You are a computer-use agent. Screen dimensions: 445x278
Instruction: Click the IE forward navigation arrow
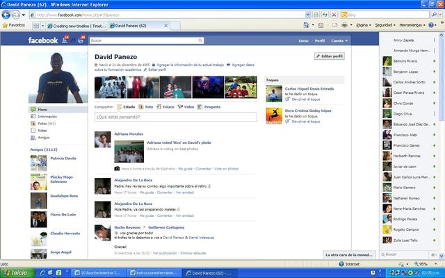click(15, 15)
